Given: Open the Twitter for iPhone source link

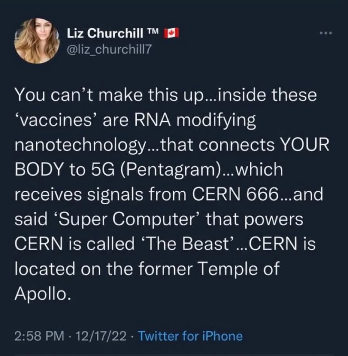Looking at the screenshot, I should pos(190,336).
